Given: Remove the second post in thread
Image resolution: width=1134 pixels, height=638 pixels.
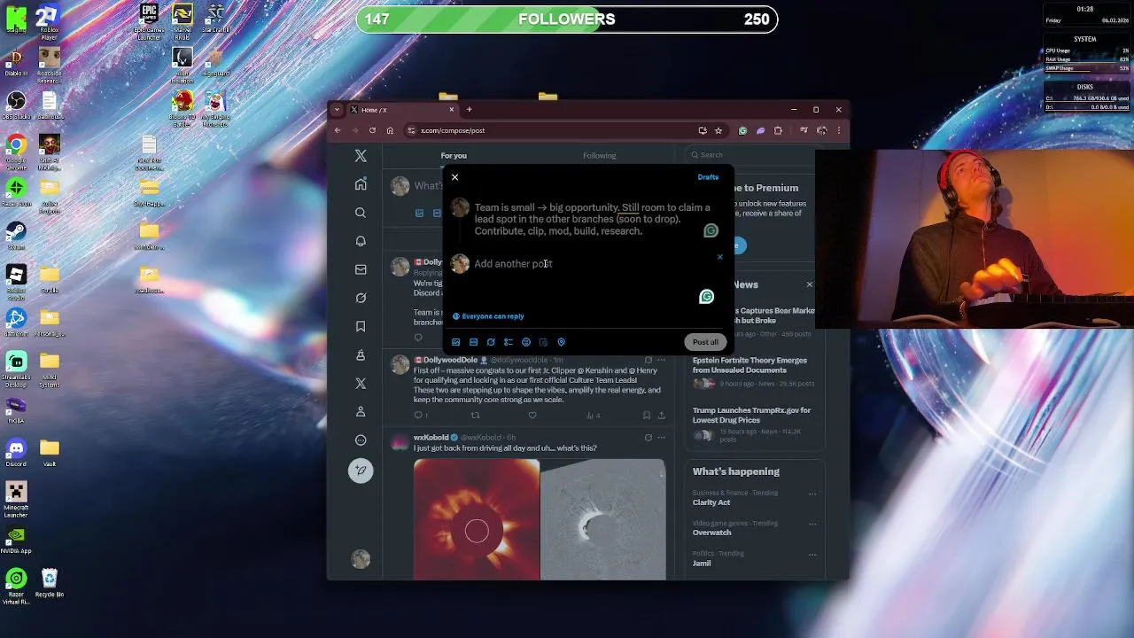Looking at the screenshot, I should [719, 257].
